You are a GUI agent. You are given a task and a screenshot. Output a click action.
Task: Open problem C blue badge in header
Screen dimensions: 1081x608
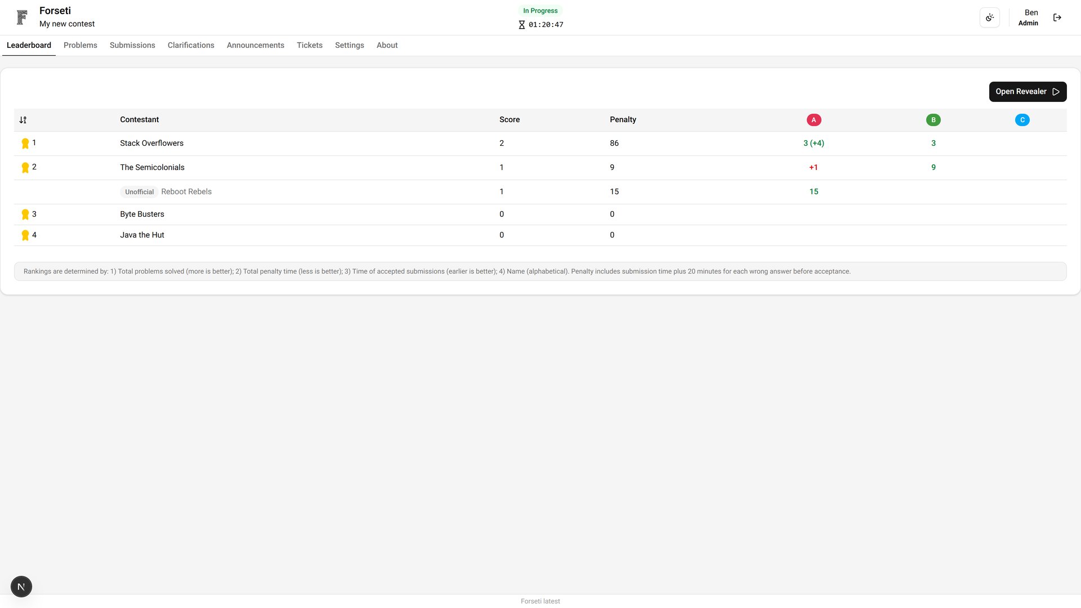click(1022, 119)
